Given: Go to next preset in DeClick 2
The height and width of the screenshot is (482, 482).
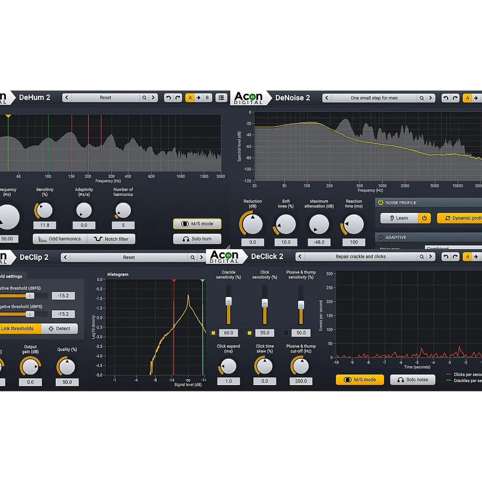Looking at the screenshot, I should (x=431, y=257).
